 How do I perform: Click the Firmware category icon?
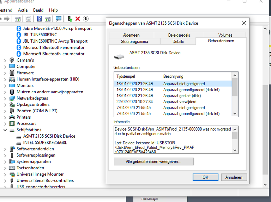point(12,73)
